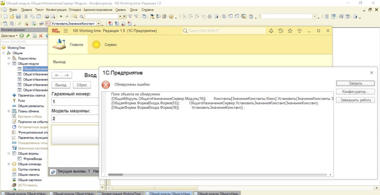380x195 pixels.
Task: Click the red X Delete icon in Configuration panel
Action: click(x=41, y=36)
